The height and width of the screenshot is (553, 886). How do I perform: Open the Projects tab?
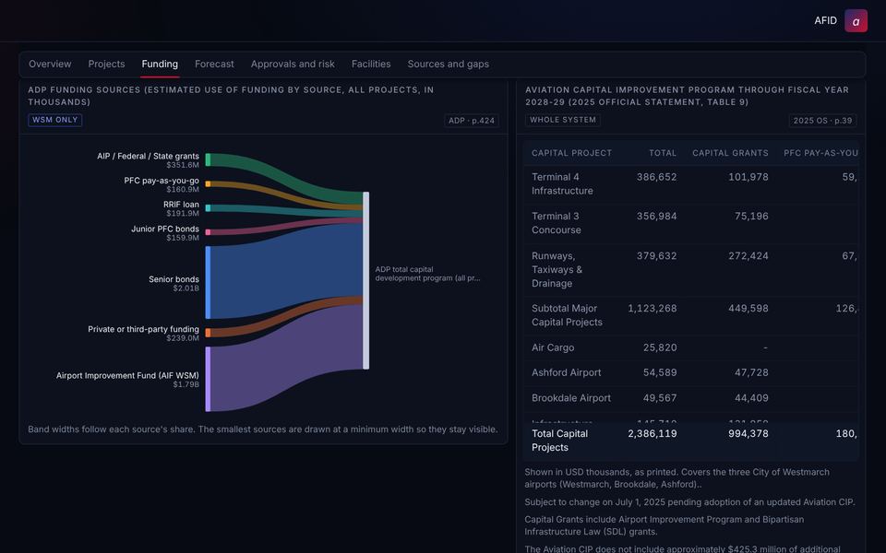click(106, 65)
